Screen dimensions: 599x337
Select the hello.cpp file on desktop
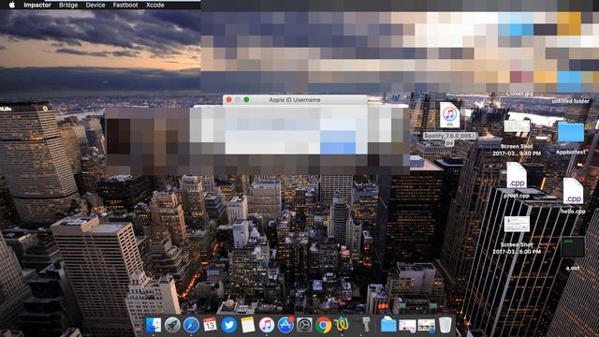[x=573, y=191]
